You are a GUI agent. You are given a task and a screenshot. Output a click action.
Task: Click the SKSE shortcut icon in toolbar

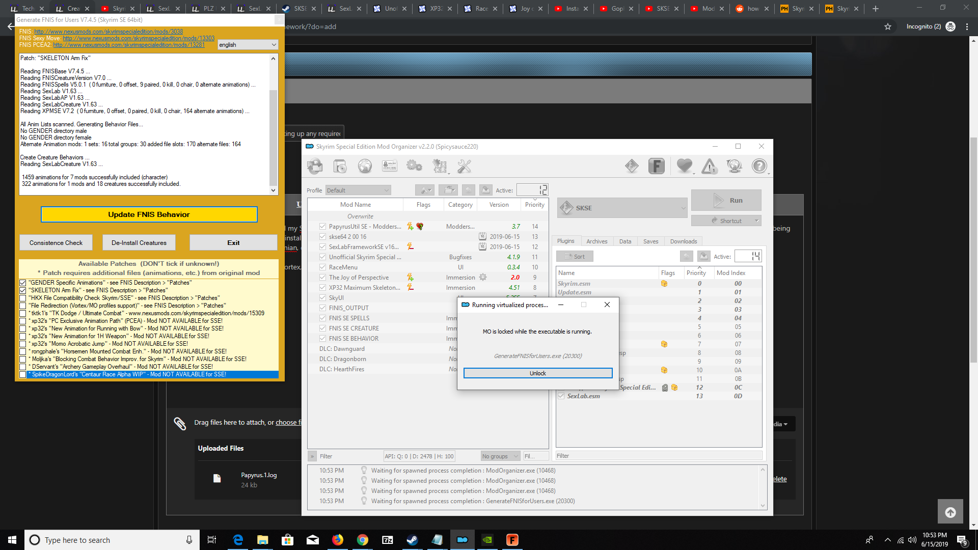tap(632, 166)
